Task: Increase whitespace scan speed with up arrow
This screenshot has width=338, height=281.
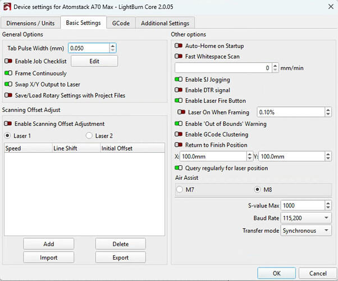Action: click(x=275, y=66)
